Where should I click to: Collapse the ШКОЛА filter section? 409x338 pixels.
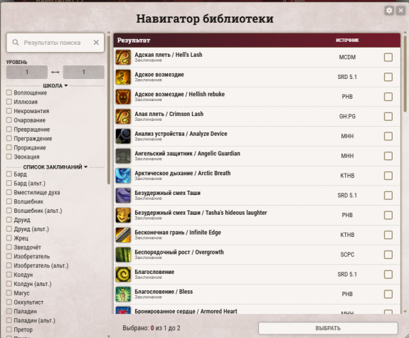click(55, 85)
